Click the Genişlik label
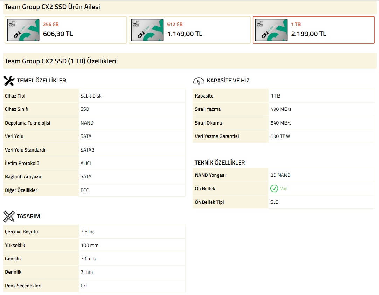The width and height of the screenshot is (379, 295). coord(13,259)
